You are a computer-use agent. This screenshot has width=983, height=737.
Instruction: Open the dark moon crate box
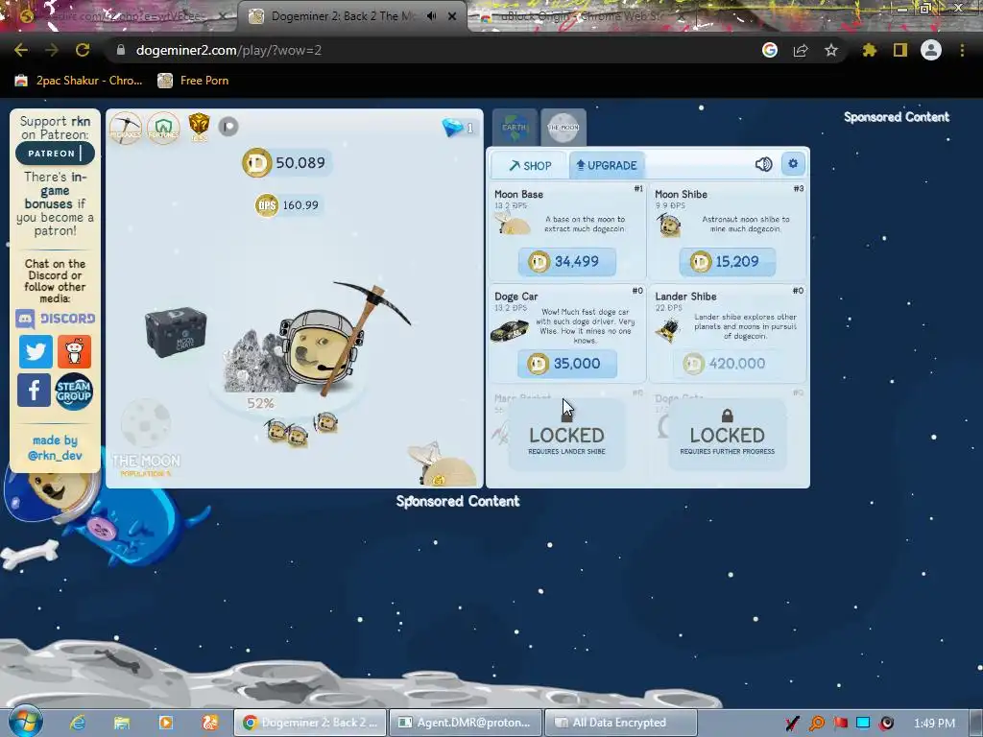click(175, 331)
